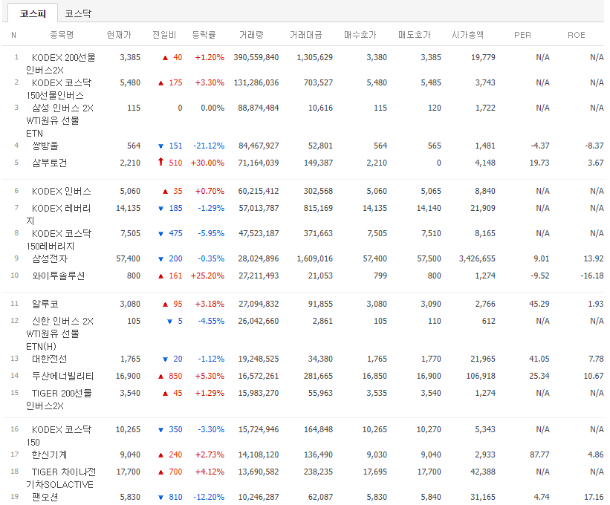Open the 삼성전자 stock page
Screen dimensions: 610x505
tap(50, 259)
